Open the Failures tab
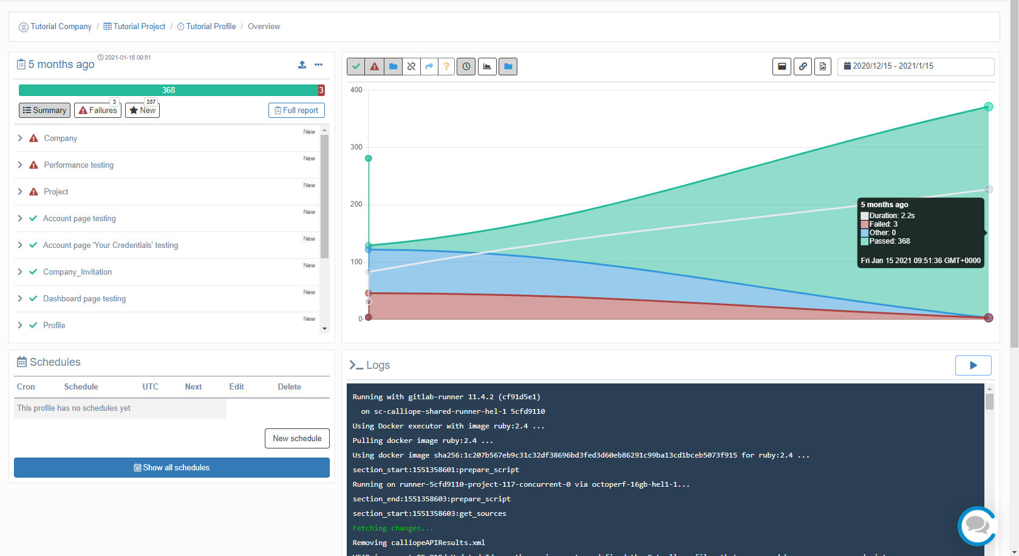The height and width of the screenshot is (556, 1019). [x=98, y=110]
